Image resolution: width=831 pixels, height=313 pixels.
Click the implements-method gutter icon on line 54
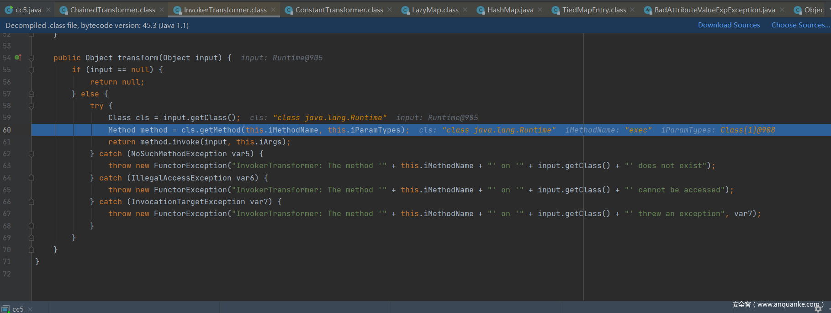coord(18,58)
